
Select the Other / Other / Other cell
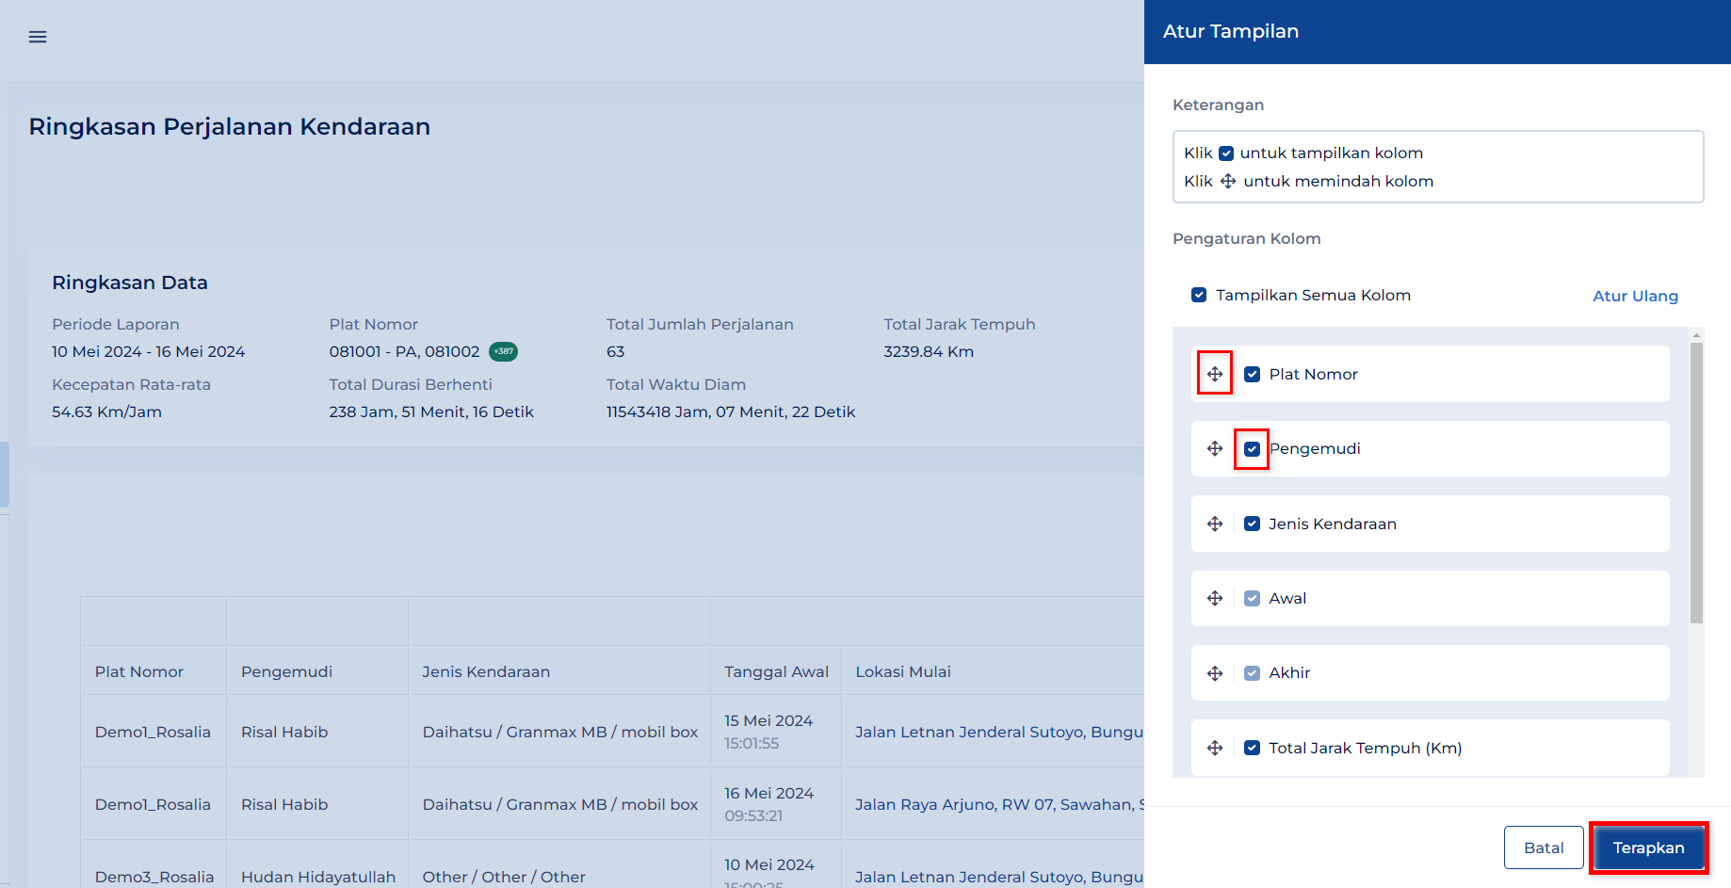point(504,877)
